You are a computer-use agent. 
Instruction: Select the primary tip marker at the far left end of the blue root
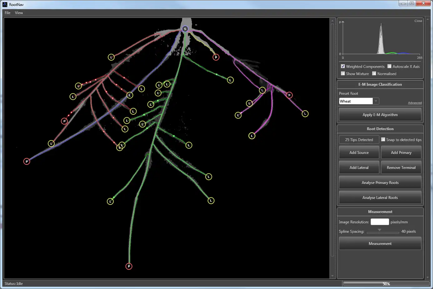tap(27, 161)
